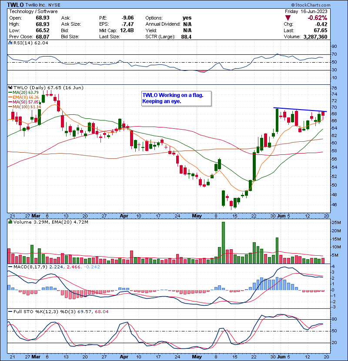This screenshot has width=348, height=361.
Task: Click the RSI(14) 62.04 indicator label
Action: [x=30, y=43]
